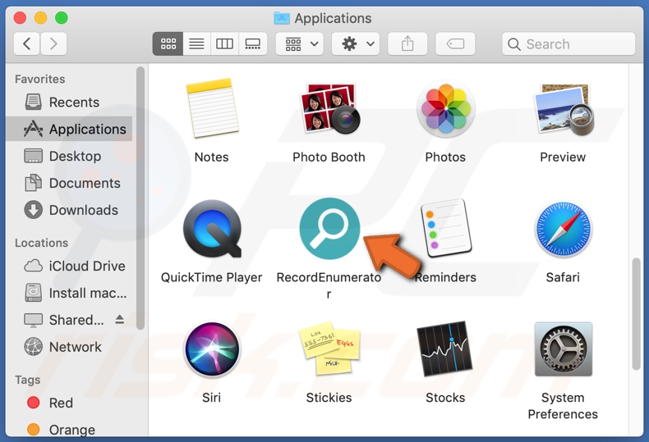This screenshot has height=442, width=649.
Task: Select the Stocks app icon
Action: pos(445,349)
